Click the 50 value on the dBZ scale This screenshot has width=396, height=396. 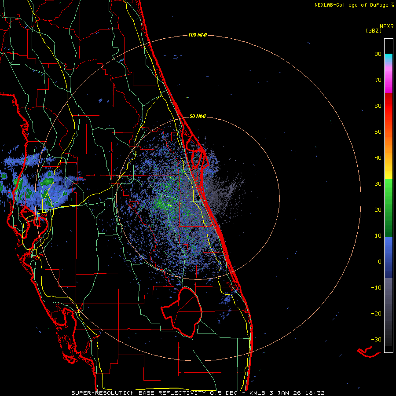378,132
